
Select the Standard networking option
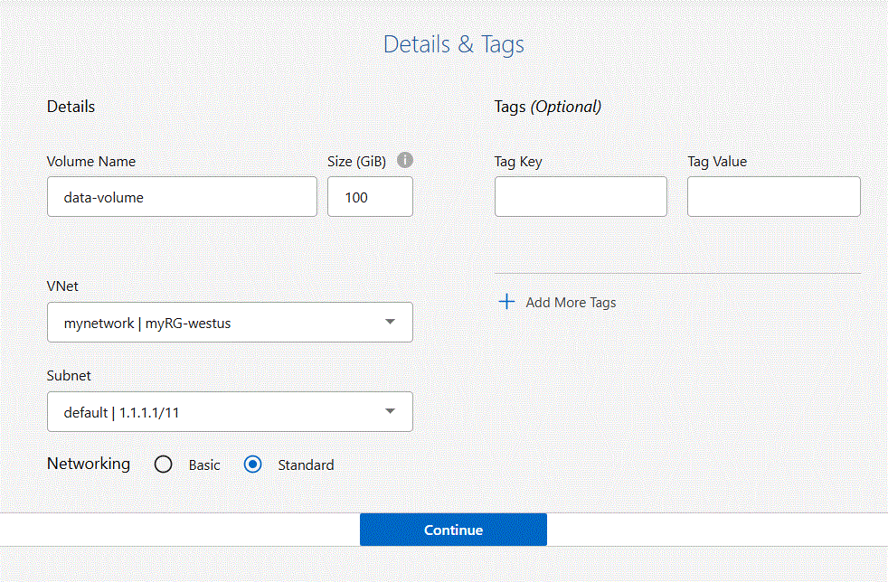coord(252,464)
